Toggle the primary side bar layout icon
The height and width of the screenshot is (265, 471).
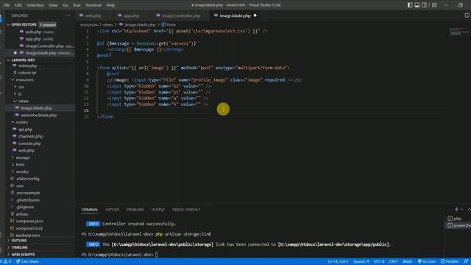click(410, 5)
